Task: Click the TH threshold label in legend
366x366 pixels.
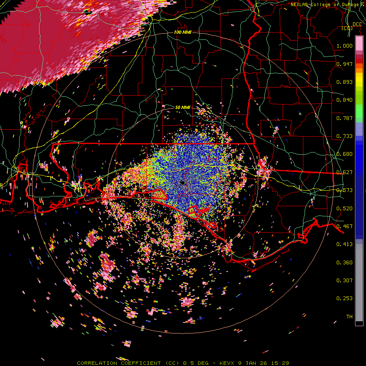Action: click(x=349, y=317)
